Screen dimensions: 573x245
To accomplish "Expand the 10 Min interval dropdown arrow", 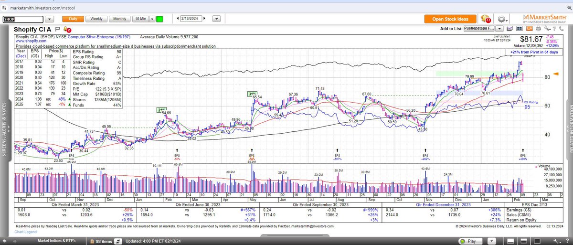I will pos(152,19).
